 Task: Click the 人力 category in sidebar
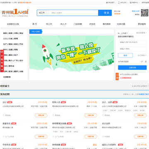pyautogui.click(x=5, y=38)
